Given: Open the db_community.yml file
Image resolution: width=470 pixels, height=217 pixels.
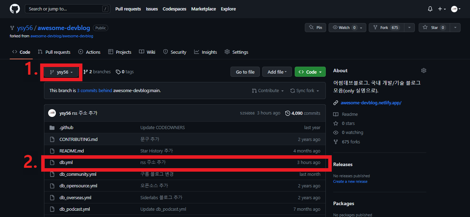Looking at the screenshot, I should coord(78,174).
